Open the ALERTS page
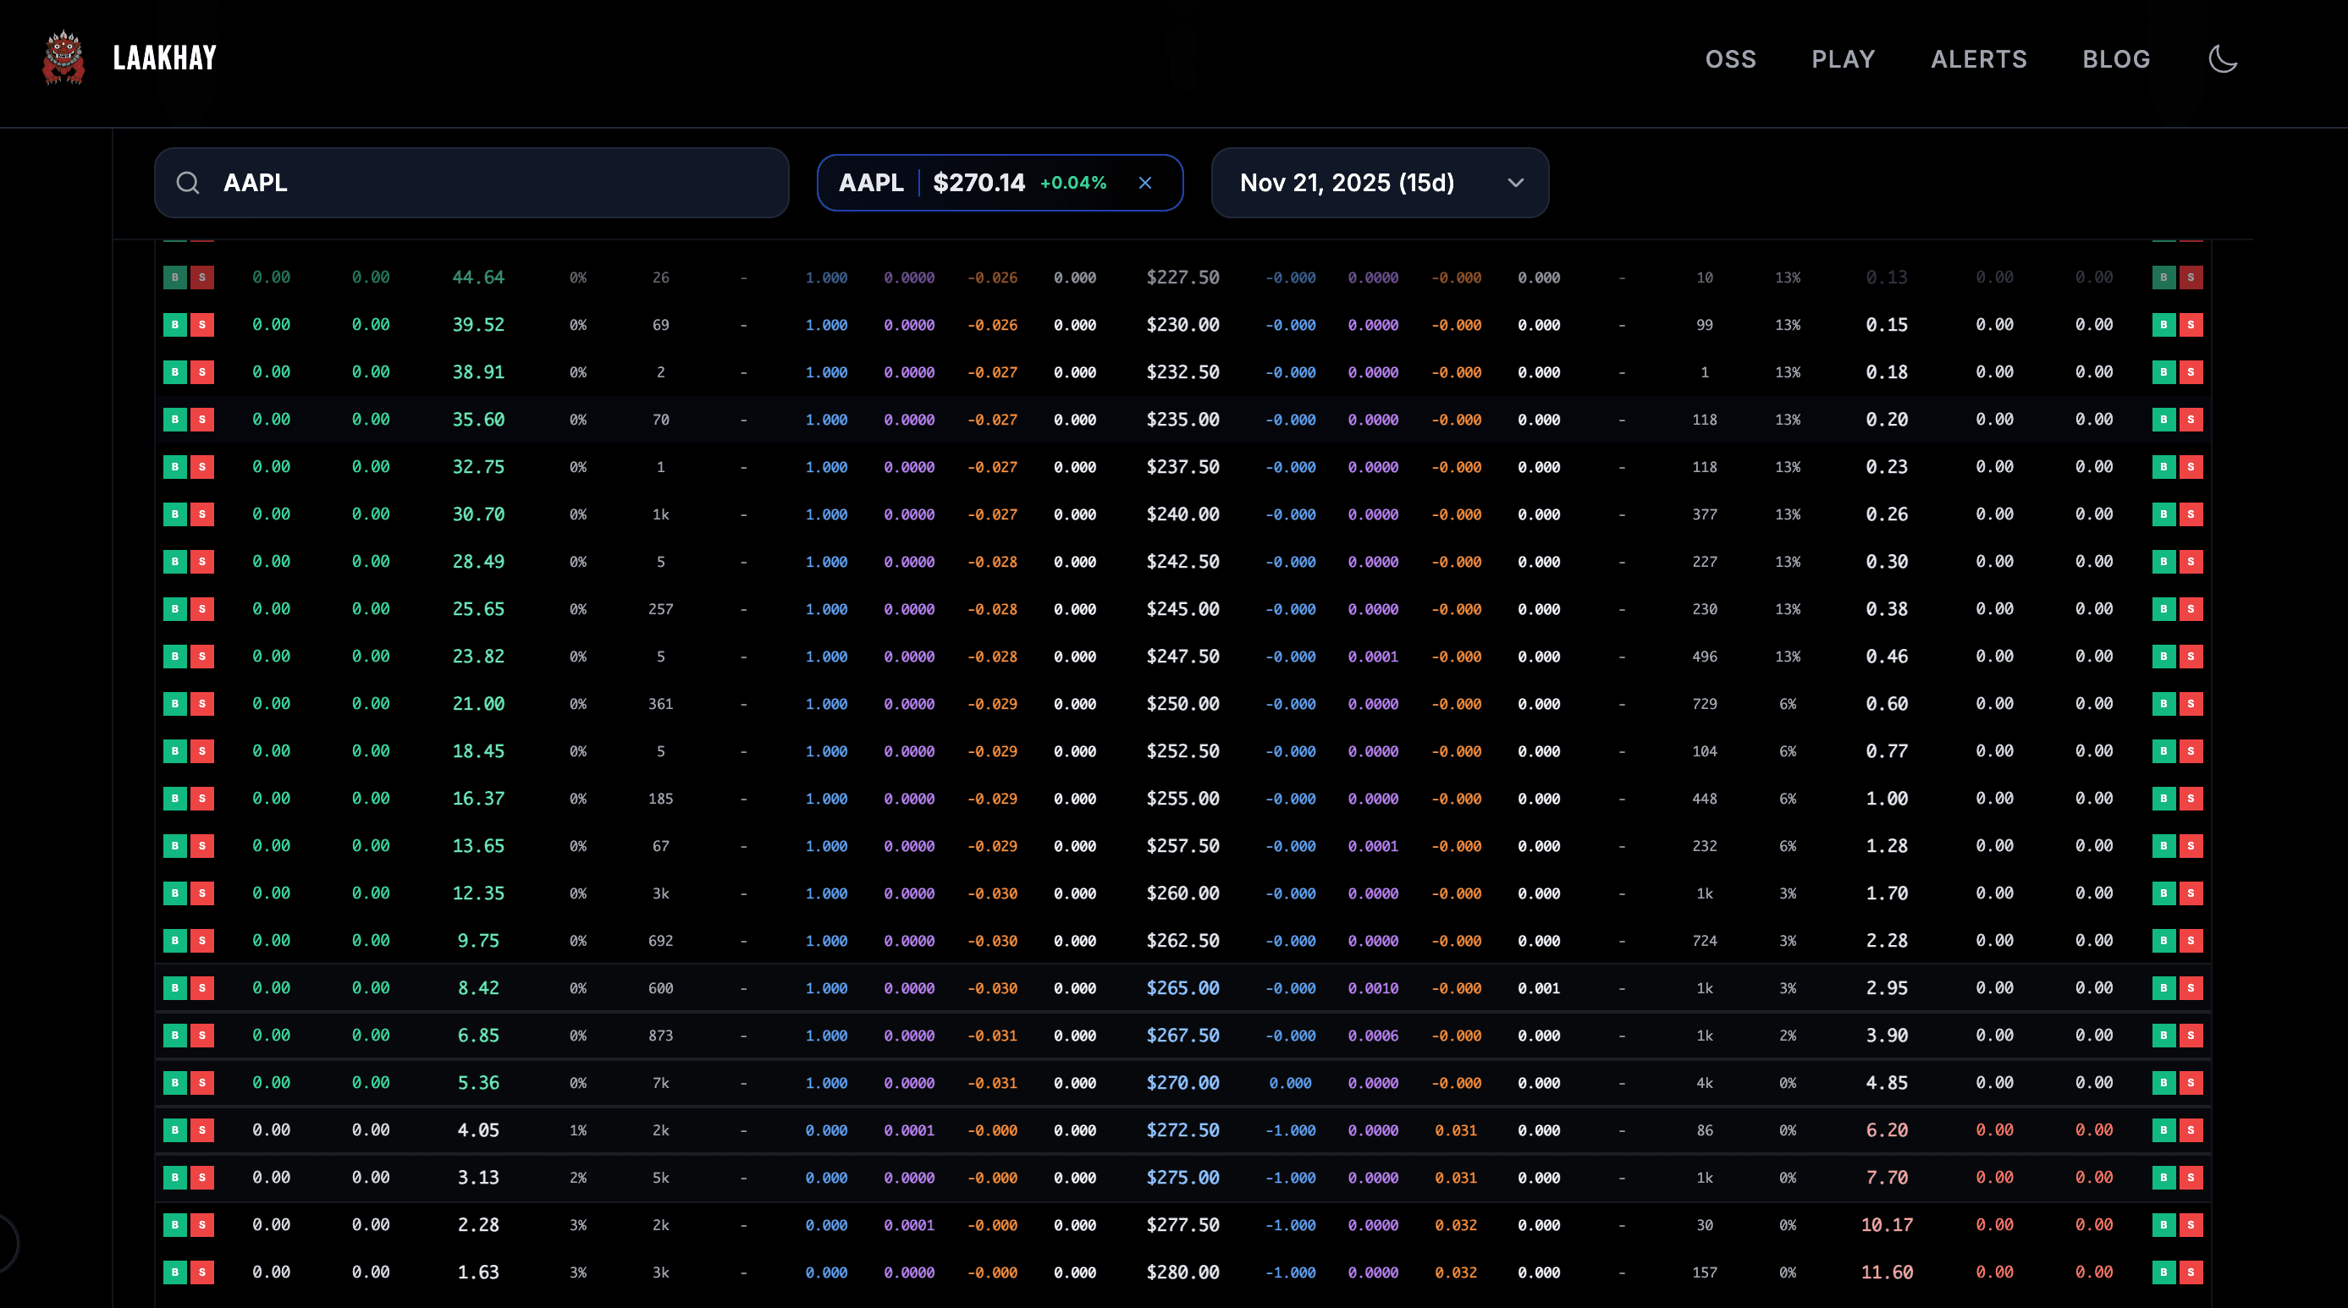The height and width of the screenshot is (1308, 2348). 1979,58
